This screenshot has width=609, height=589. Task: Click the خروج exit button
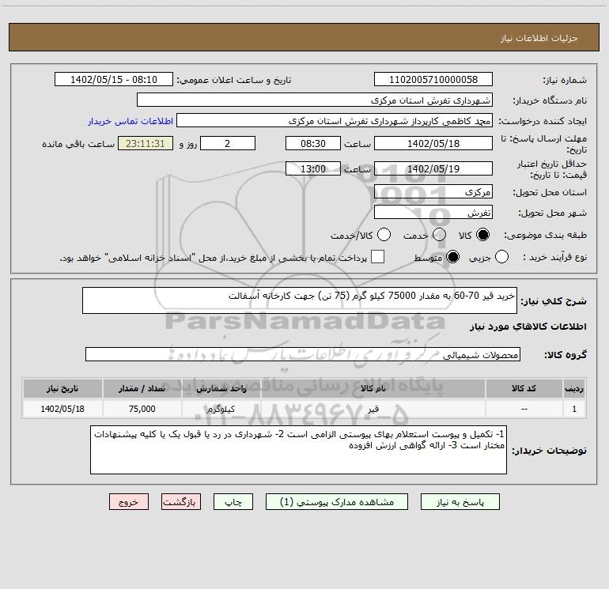tap(129, 502)
